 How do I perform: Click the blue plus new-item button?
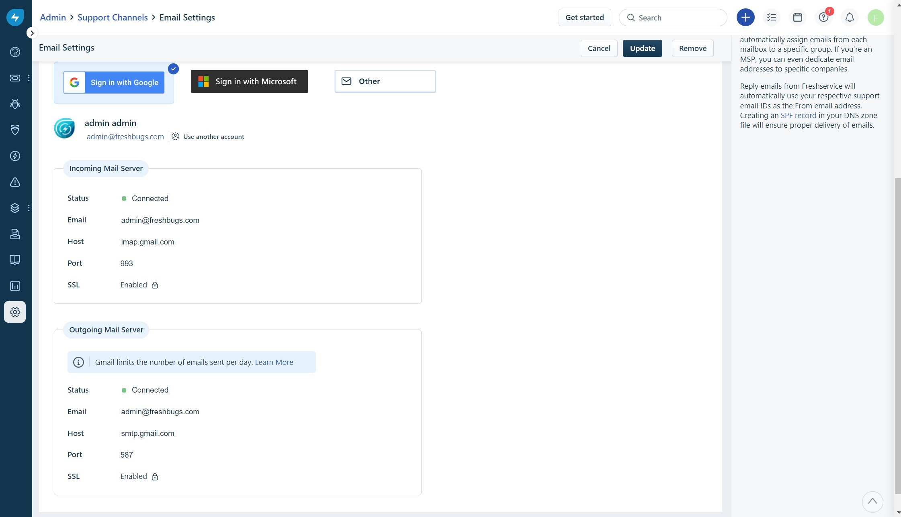(x=745, y=17)
